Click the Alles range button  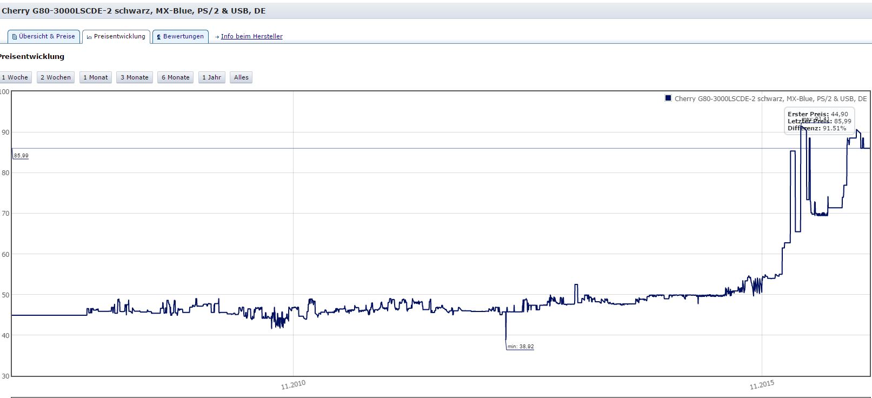[x=241, y=77]
